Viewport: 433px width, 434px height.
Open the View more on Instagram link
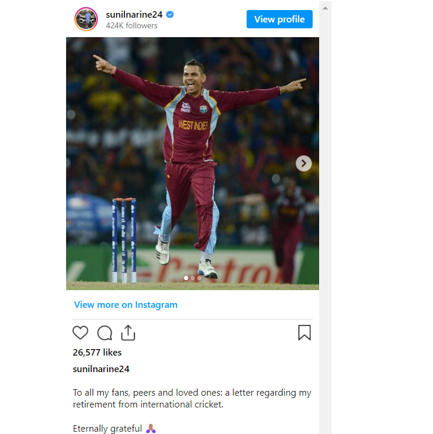click(126, 305)
